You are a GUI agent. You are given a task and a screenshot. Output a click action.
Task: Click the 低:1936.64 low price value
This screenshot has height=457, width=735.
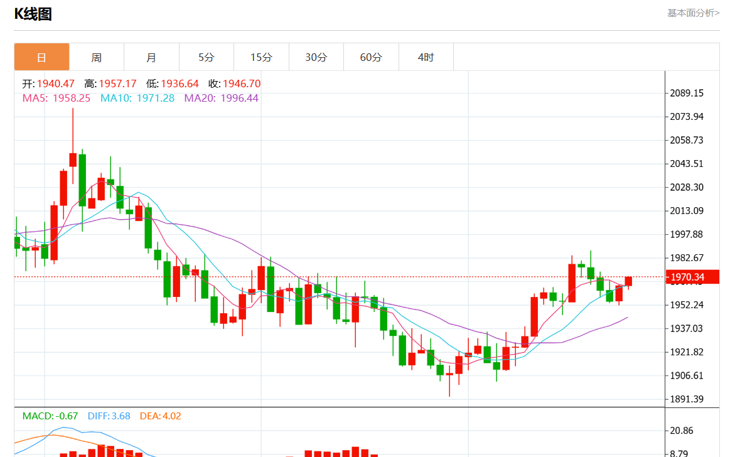tap(173, 84)
